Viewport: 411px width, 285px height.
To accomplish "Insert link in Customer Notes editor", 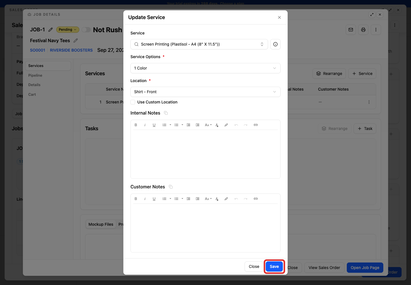I will (256, 199).
